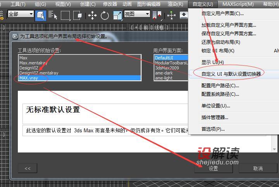
Task: Choose the Rectangular Selection Region tool
Action: [x=65, y=15]
